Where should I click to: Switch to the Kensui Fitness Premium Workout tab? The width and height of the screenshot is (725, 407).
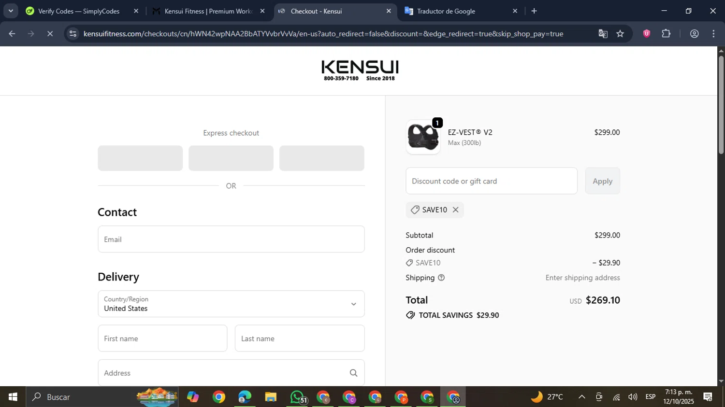[x=209, y=11]
